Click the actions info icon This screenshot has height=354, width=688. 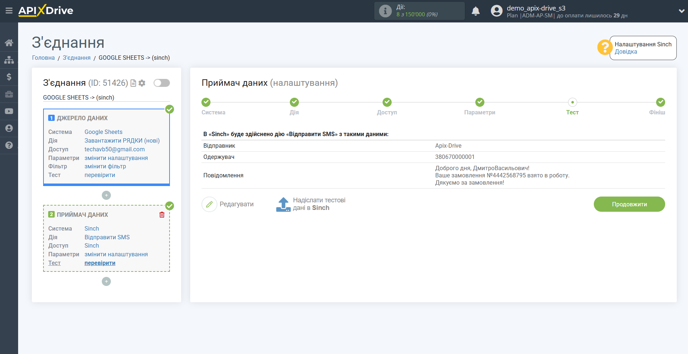coord(385,11)
